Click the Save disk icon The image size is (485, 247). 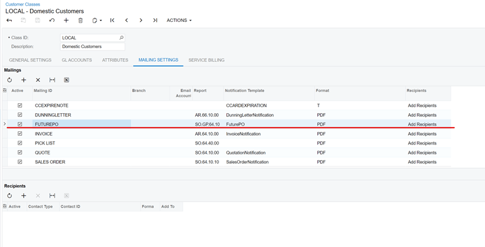pos(38,21)
